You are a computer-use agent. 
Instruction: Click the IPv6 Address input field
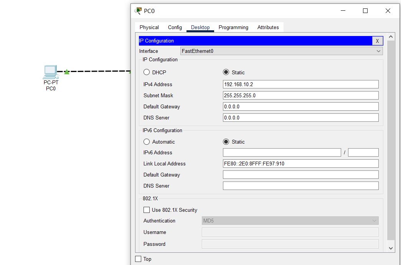282,152
